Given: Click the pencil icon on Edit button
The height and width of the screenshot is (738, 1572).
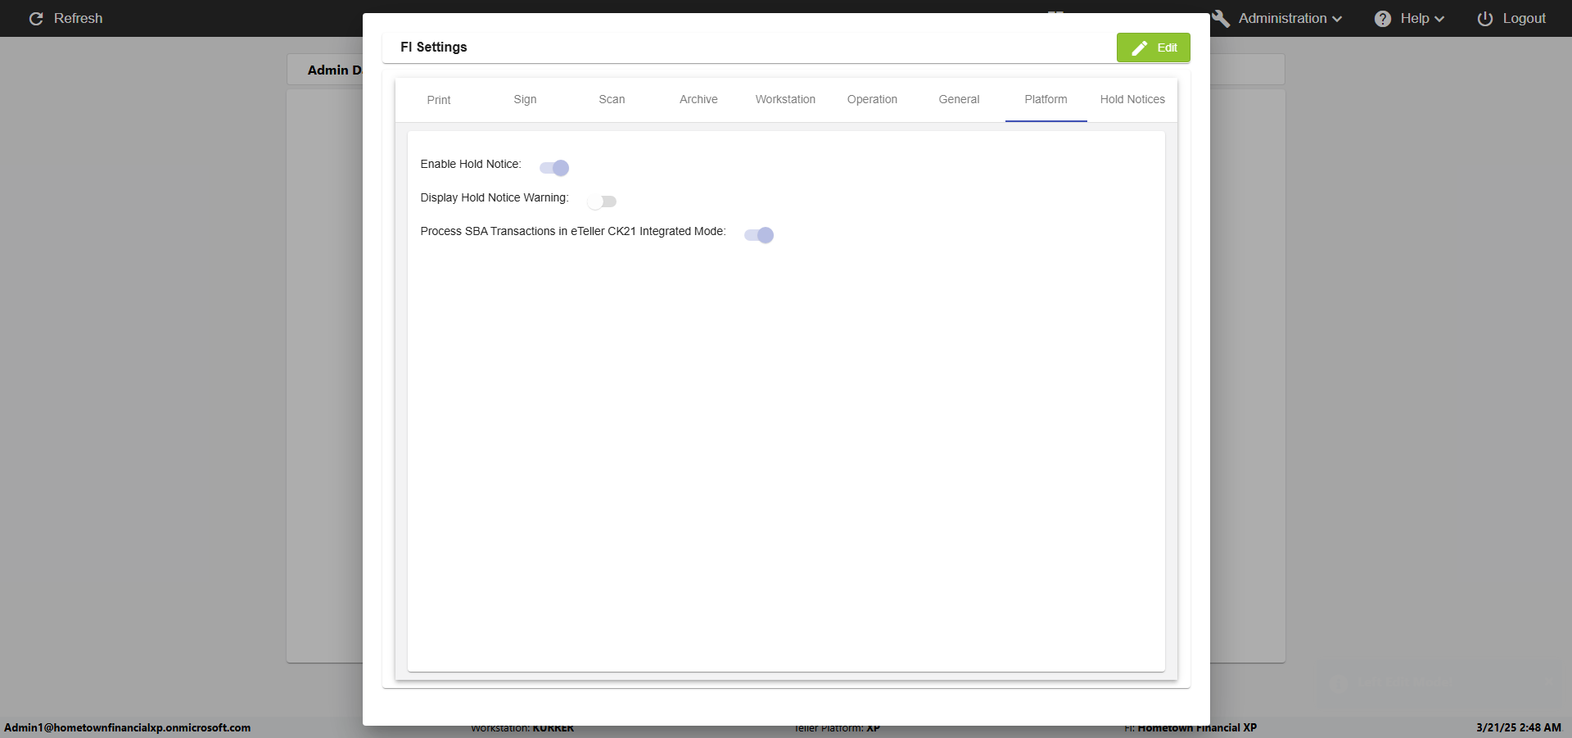Looking at the screenshot, I should click(1139, 48).
